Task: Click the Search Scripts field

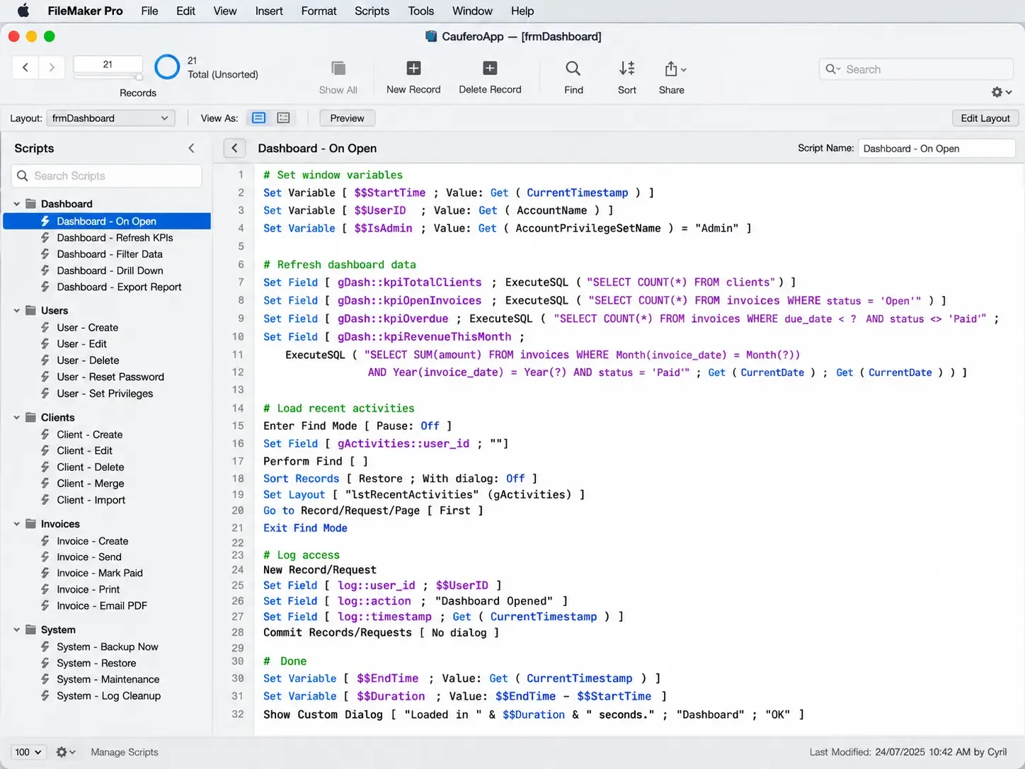Action: pos(107,176)
